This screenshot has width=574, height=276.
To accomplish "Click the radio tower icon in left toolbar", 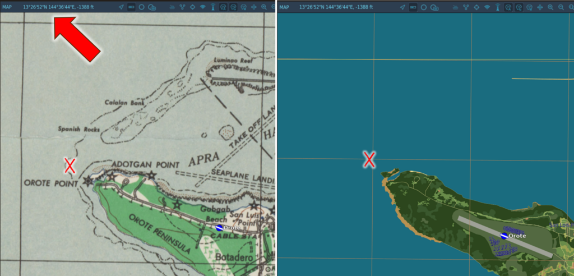I will pyautogui.click(x=213, y=7).
